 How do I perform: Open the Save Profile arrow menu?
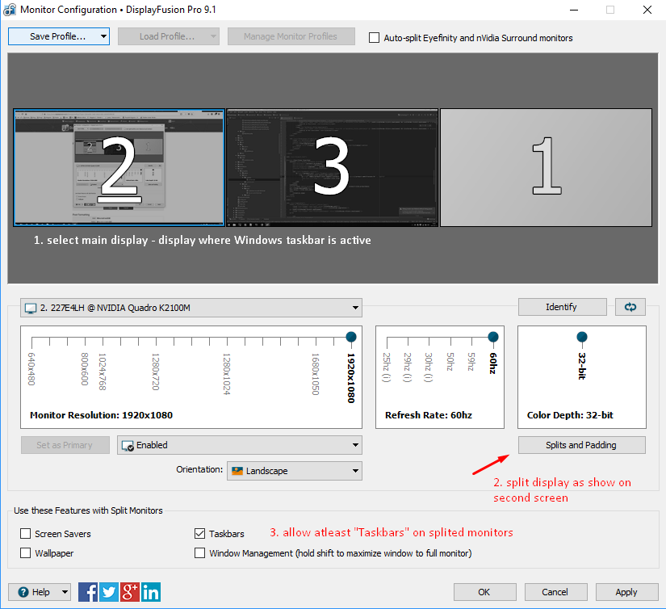[x=103, y=36]
